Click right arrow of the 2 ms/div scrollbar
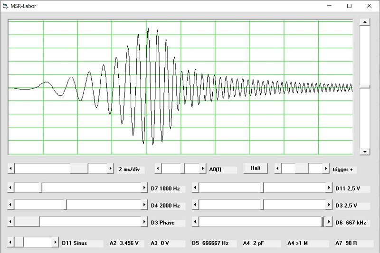 [111, 169]
